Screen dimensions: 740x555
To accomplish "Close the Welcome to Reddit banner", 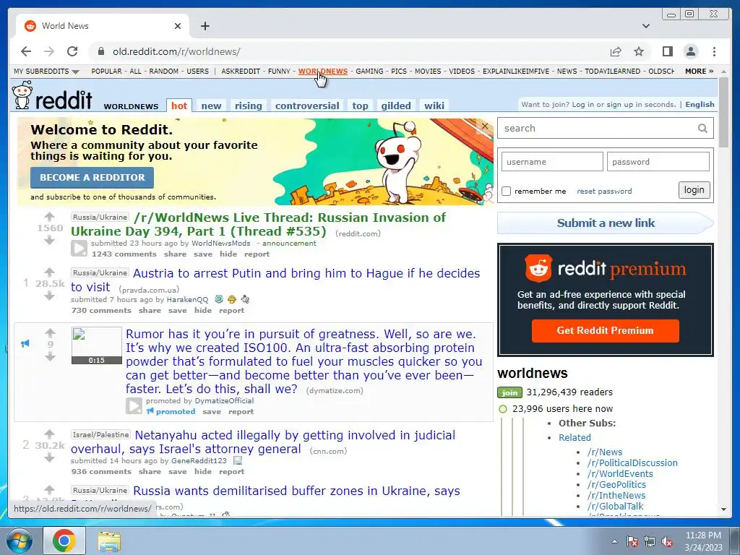I will point(485,126).
